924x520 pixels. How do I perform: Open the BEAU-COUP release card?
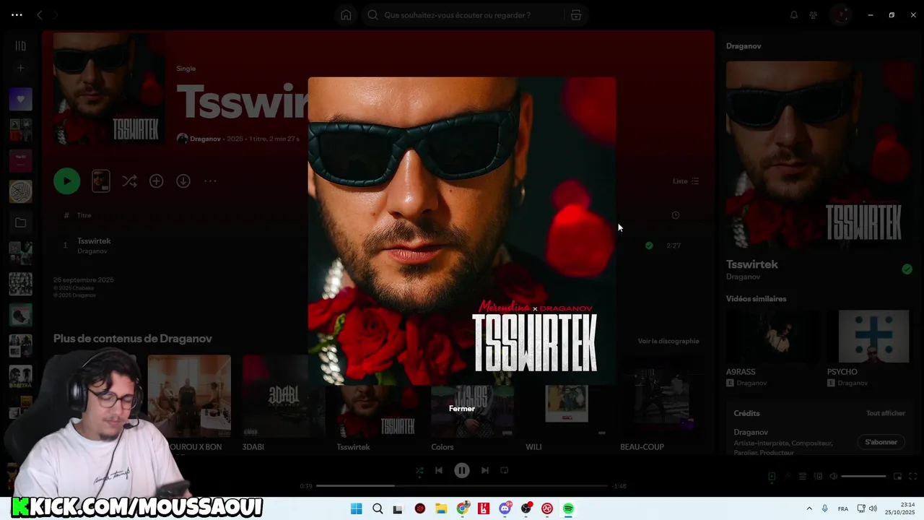(661, 403)
